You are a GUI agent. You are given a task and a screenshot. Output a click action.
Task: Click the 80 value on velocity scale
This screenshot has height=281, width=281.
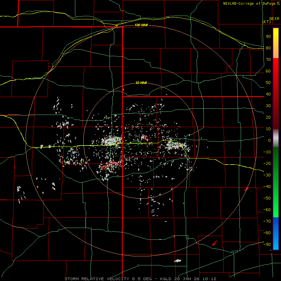coord(268,48)
